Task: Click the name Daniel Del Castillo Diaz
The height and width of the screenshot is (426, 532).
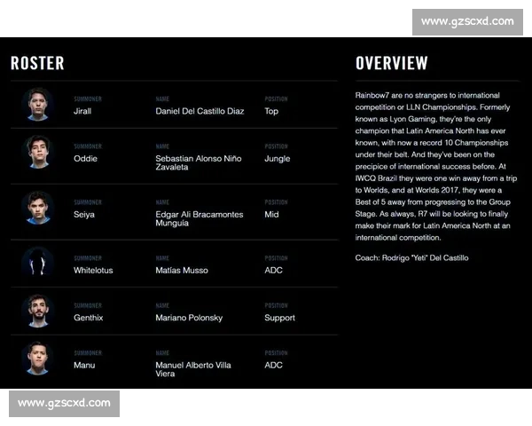Action: (x=199, y=112)
